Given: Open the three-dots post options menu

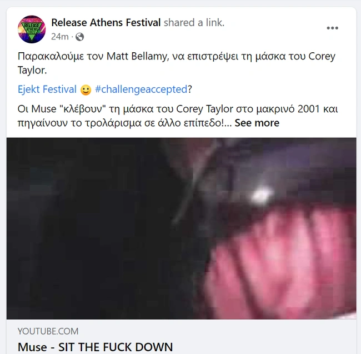Looking at the screenshot, I should [332, 28].
